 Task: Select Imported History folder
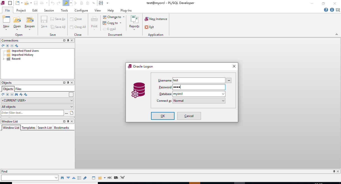[22, 55]
